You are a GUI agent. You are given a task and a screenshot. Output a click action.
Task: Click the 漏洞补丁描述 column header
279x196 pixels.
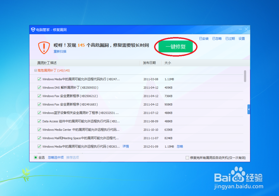(47, 63)
